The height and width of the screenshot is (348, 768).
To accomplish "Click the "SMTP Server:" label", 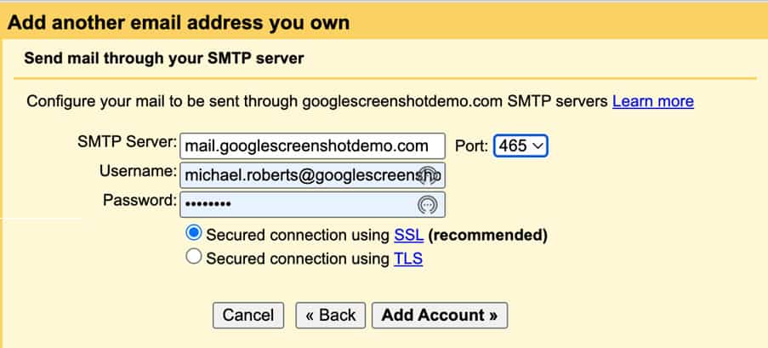I will pyautogui.click(x=127, y=142).
